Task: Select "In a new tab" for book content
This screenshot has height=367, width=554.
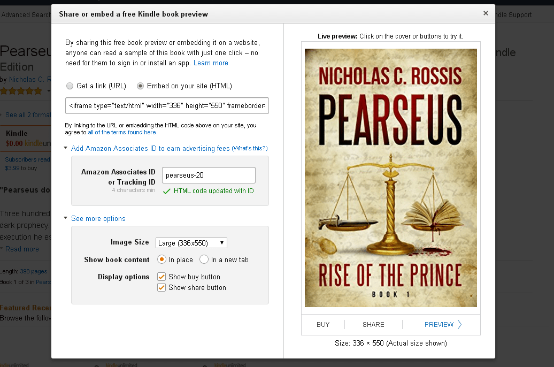Action: tap(203, 259)
